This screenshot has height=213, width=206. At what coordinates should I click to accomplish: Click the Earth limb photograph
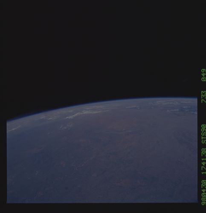[102, 150]
